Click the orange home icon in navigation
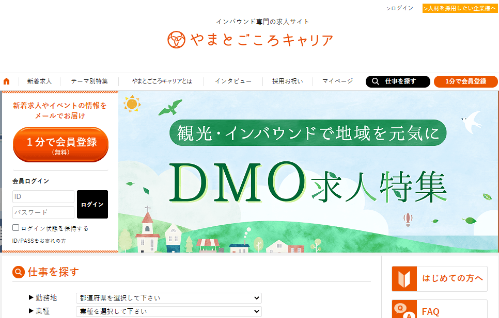Screen dimensions: 499x318 click(6, 81)
